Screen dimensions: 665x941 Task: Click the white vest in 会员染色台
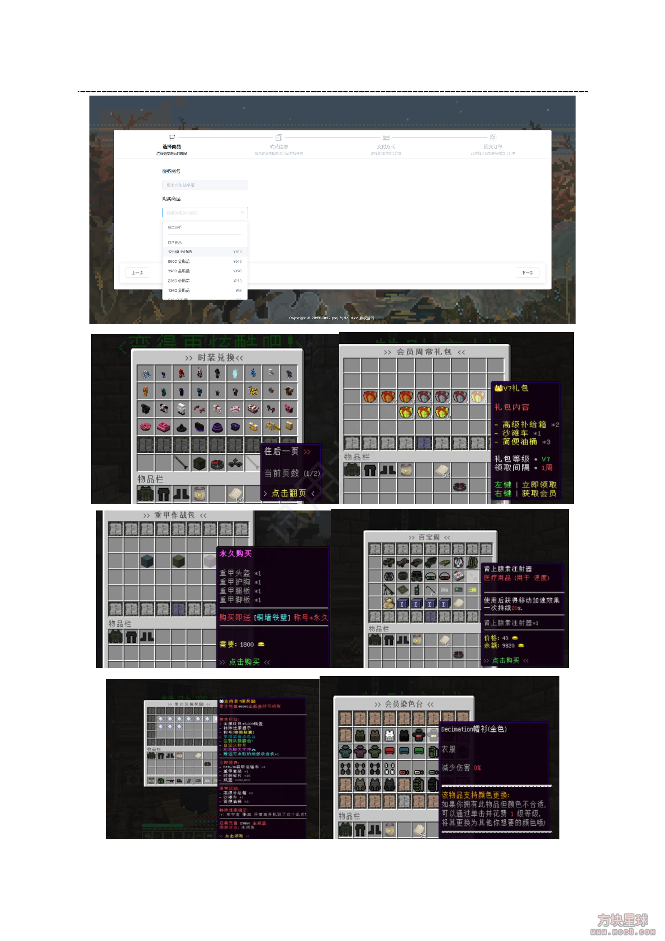click(389, 735)
